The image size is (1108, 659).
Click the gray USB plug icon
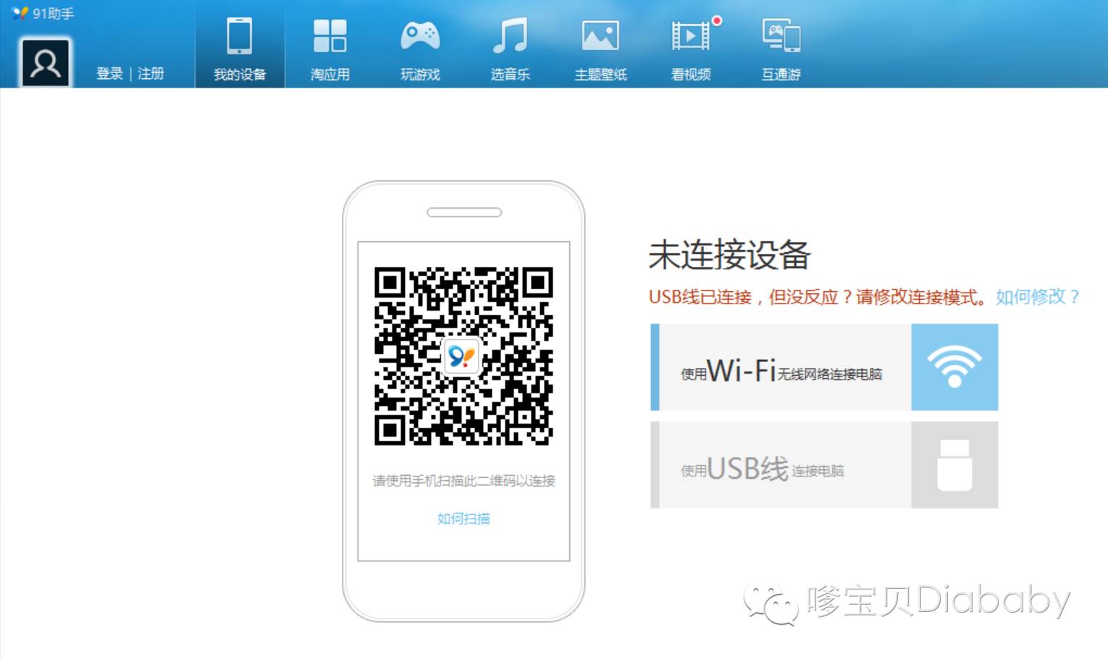954,465
